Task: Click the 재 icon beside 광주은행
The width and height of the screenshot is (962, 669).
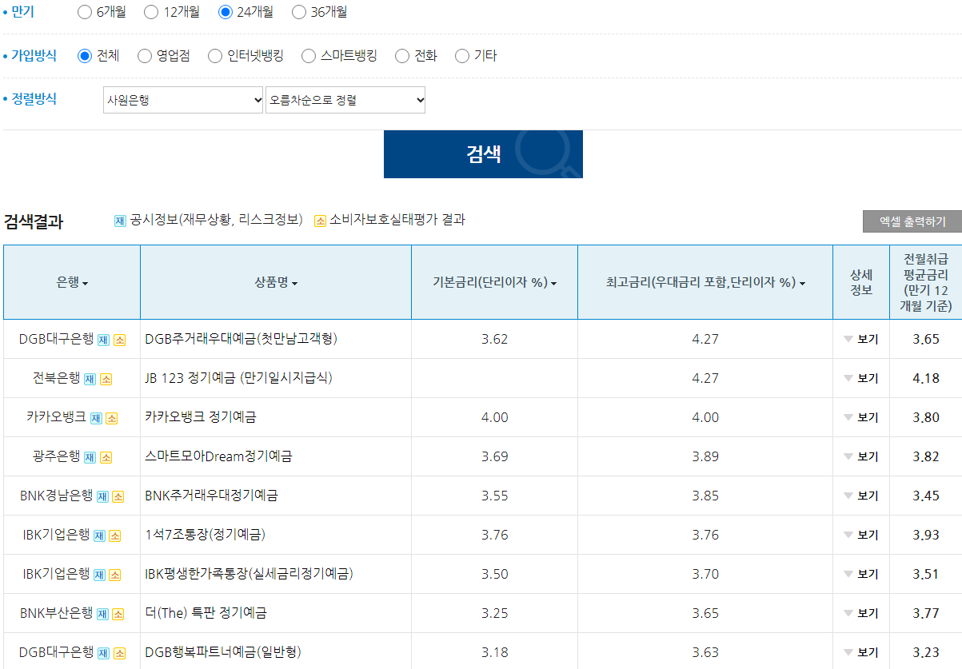Action: pyautogui.click(x=90, y=457)
